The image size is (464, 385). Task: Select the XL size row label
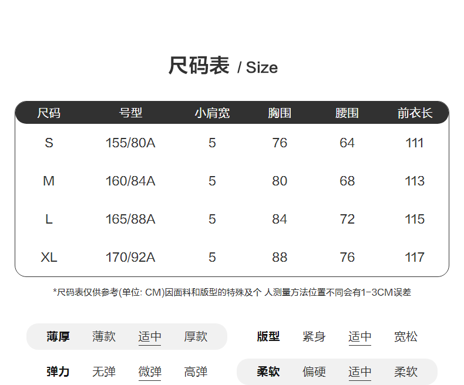click(x=49, y=258)
